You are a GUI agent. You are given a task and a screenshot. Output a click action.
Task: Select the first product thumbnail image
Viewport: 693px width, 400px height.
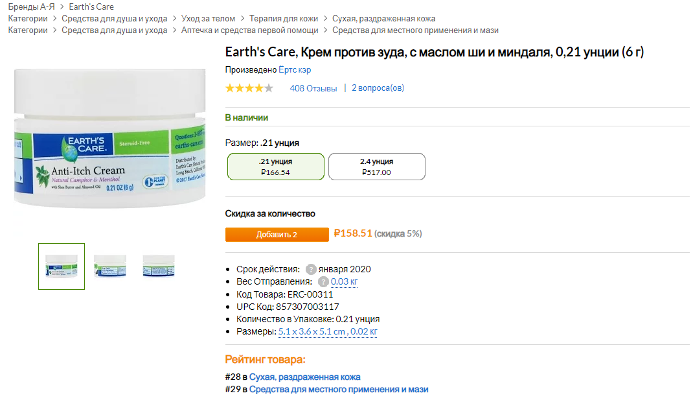coord(62,266)
